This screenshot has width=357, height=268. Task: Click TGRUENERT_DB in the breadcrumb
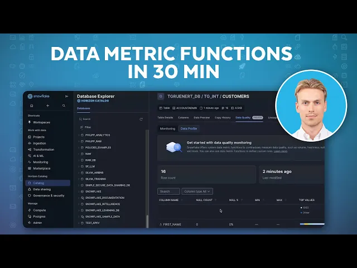coord(184,97)
